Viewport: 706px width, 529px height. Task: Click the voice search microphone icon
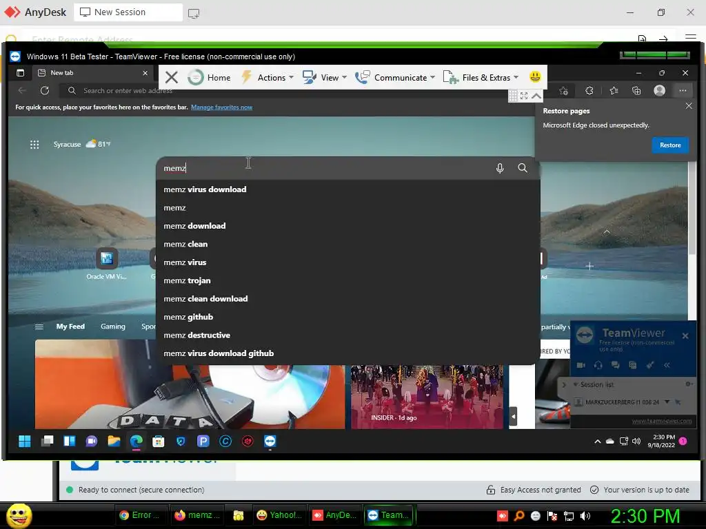point(500,168)
